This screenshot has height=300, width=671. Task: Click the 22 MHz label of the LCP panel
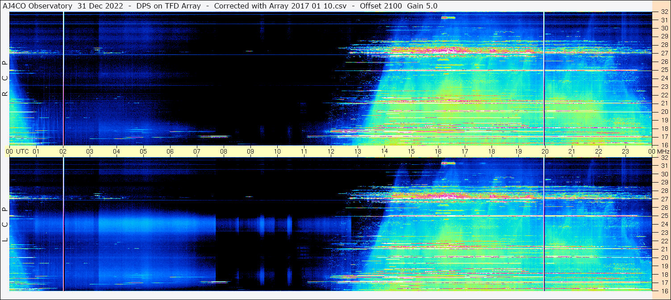pos(664,241)
